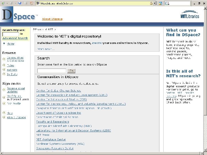Open Center for Global Change Science community
Image resolution: width=207 pixels, height=155 pixels.
[59, 90]
